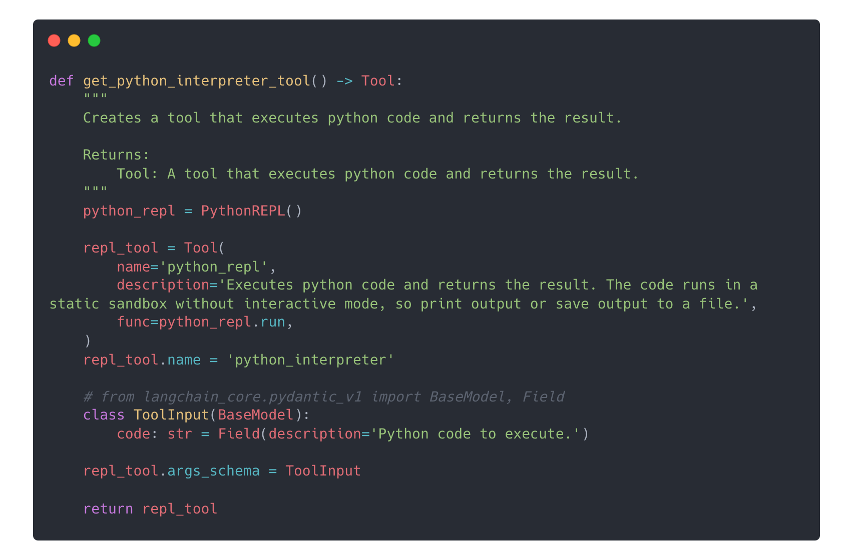Click the get_python_interpreter_tool function name
The image size is (853, 559).
click(x=196, y=81)
